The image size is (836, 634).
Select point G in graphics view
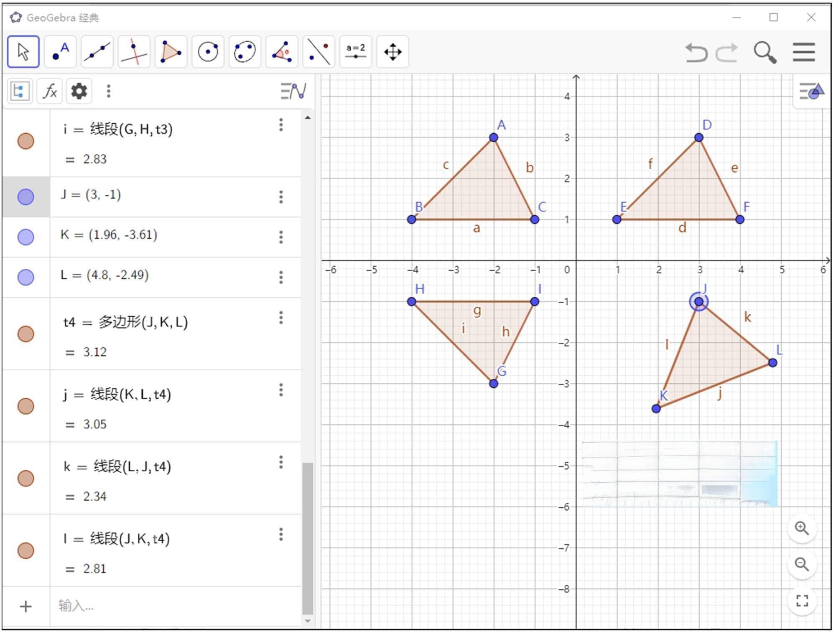[x=494, y=384]
